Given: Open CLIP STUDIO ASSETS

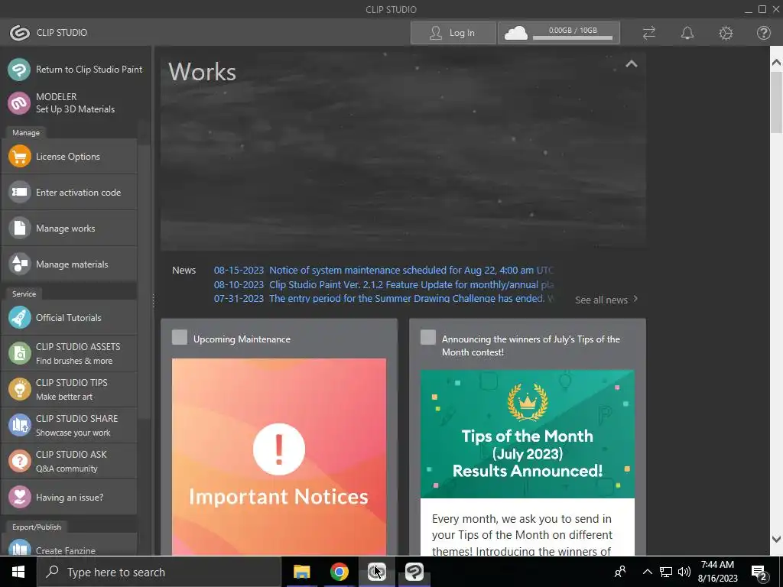Looking at the screenshot, I should (70, 353).
